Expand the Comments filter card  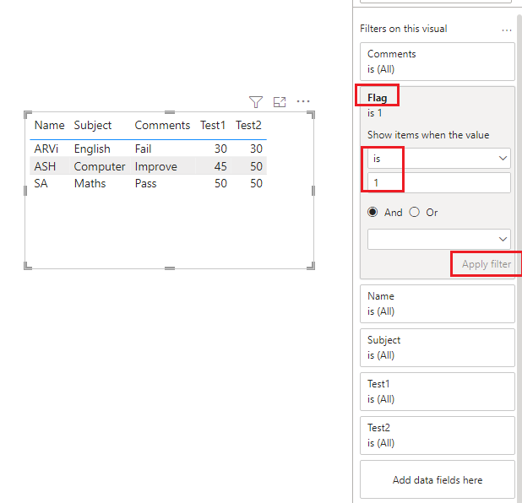point(437,62)
